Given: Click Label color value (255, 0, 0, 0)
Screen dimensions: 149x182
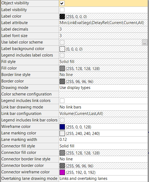Looking at the screenshot, I should pyautogui.click(x=76, y=17).
